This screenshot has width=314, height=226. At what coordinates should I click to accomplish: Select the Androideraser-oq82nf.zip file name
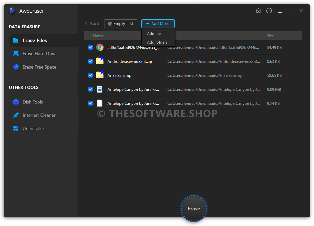point(130,62)
